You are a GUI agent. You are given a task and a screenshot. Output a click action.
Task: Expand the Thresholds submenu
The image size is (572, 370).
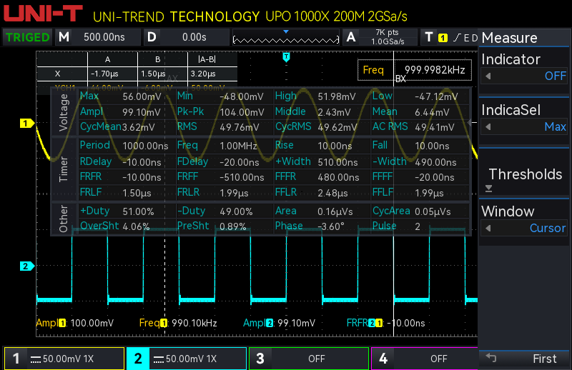tap(524, 175)
